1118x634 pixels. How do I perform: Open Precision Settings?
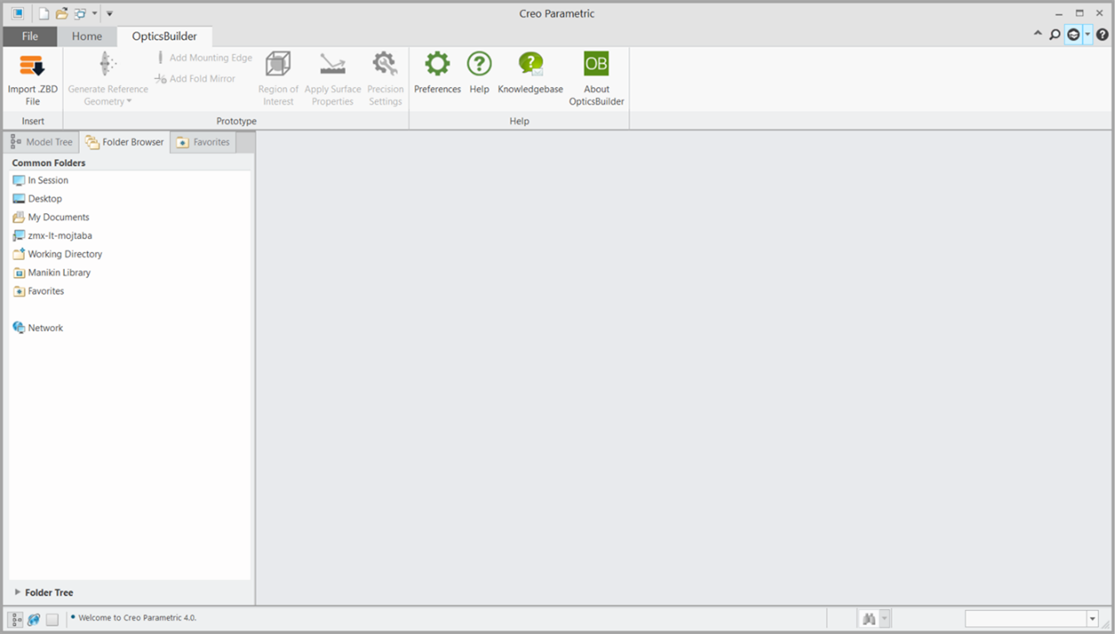point(385,64)
